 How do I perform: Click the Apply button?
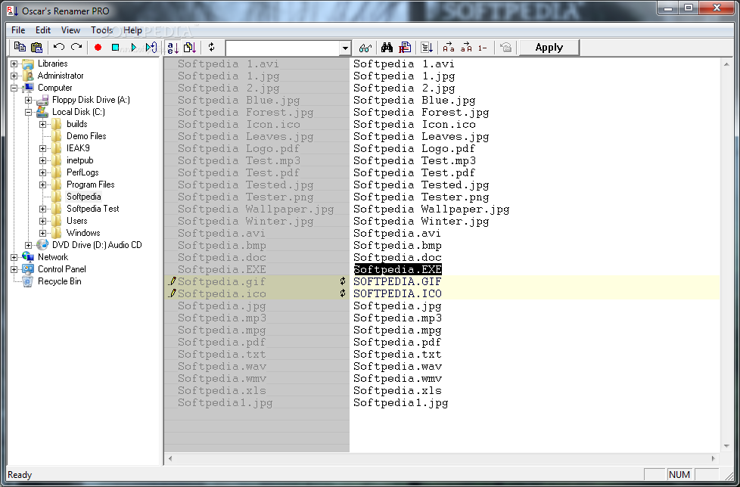coord(549,48)
